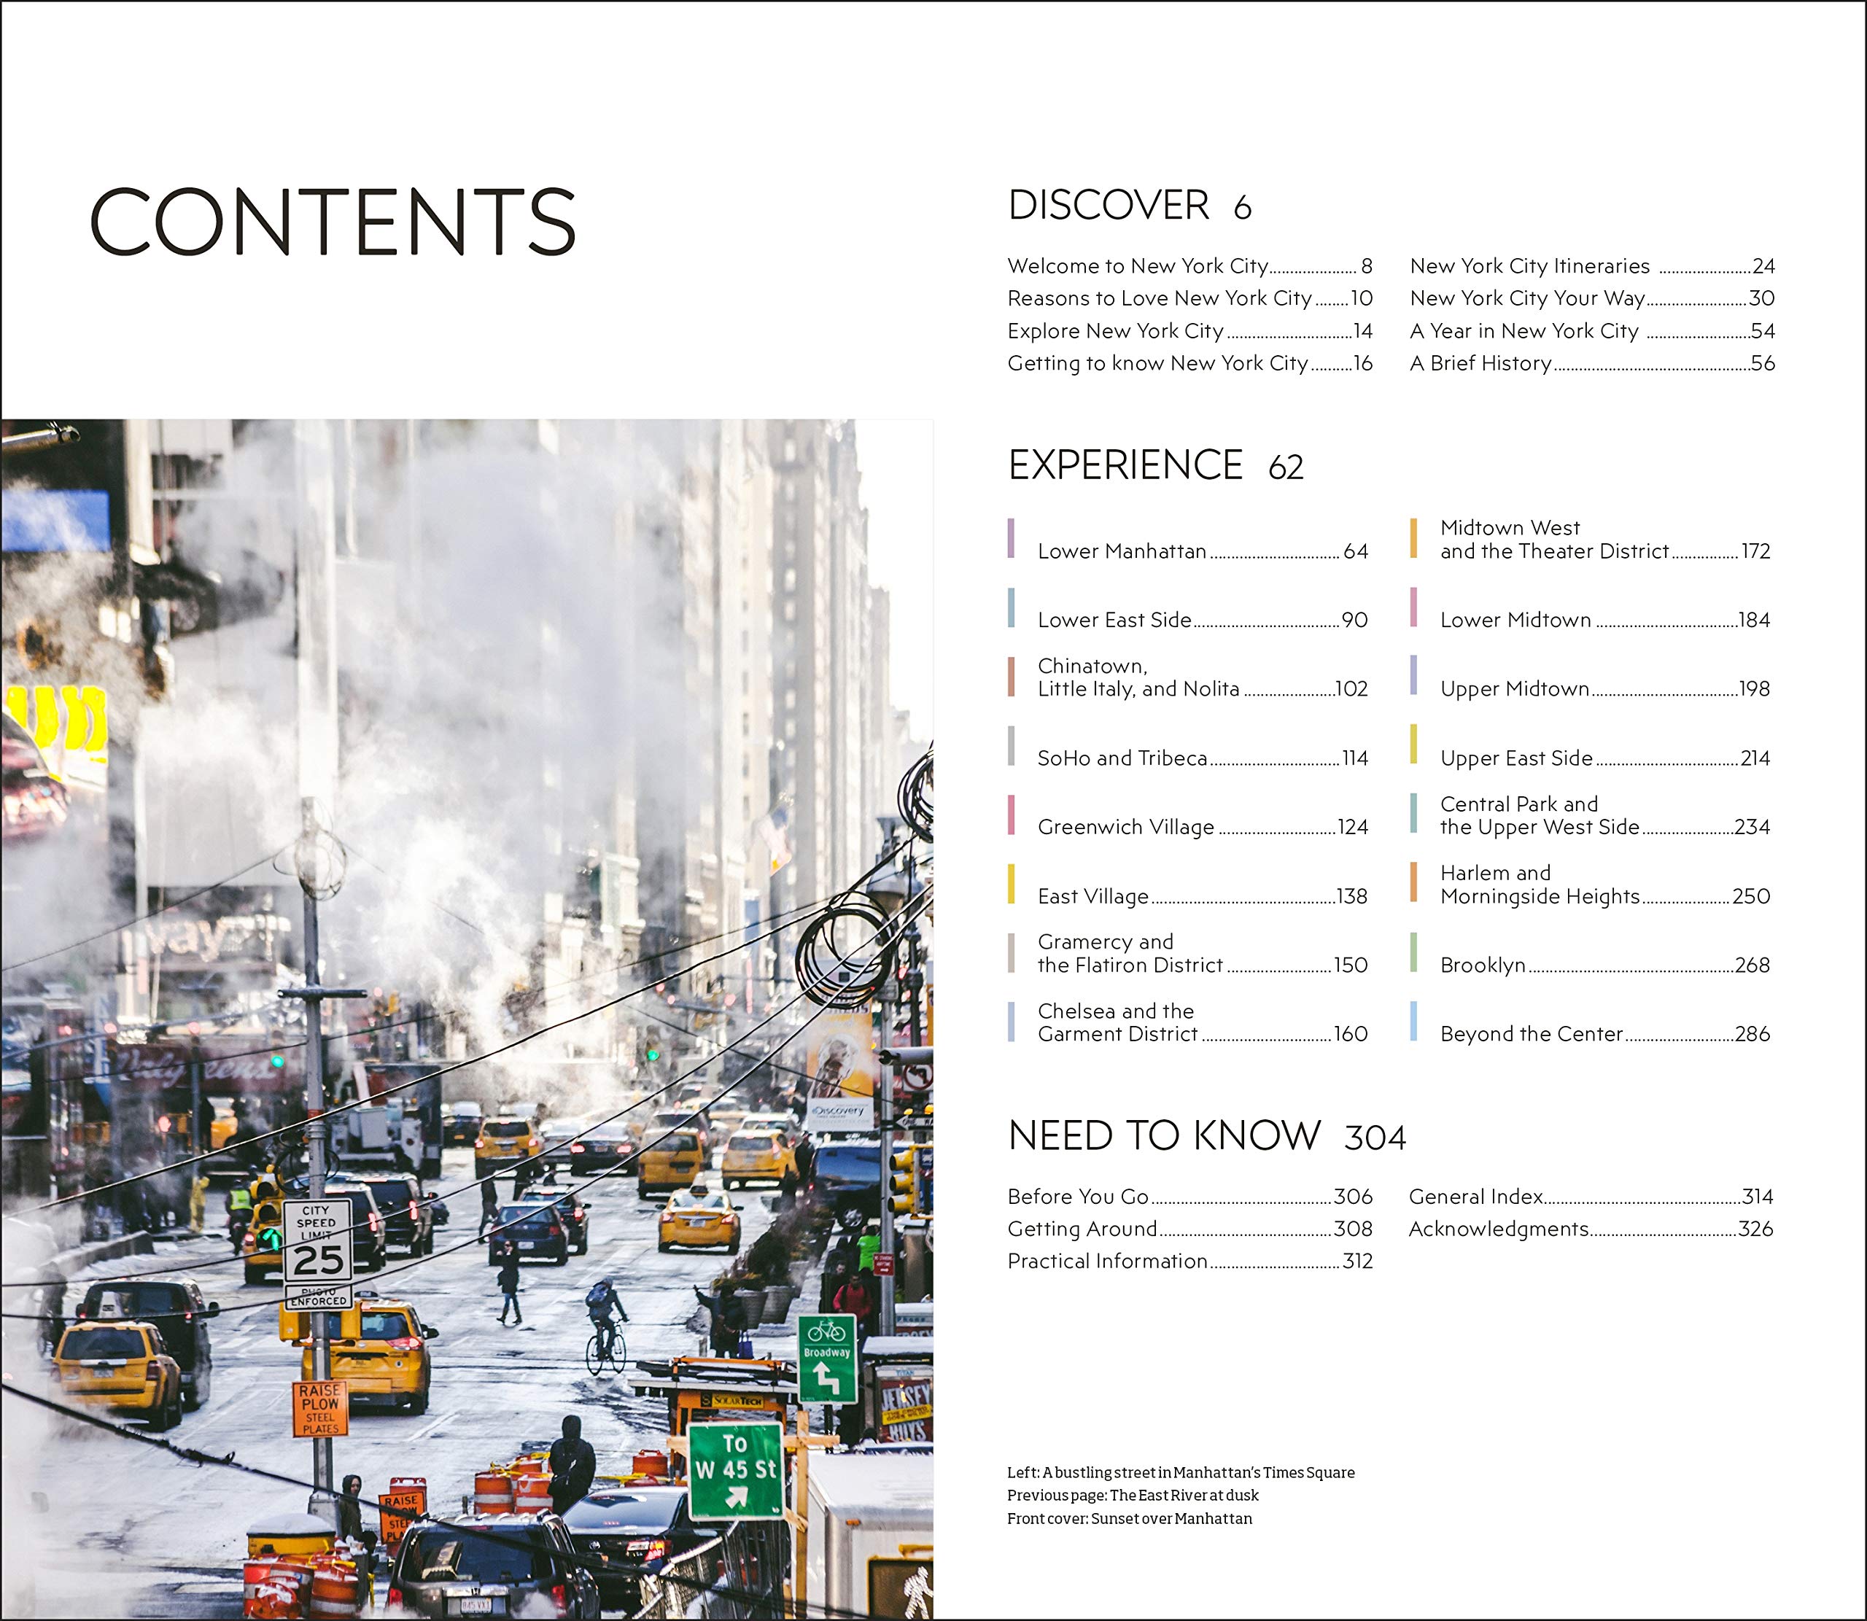The width and height of the screenshot is (1867, 1621).
Task: Select the Greenwich Village listing
Action: (x=1126, y=827)
